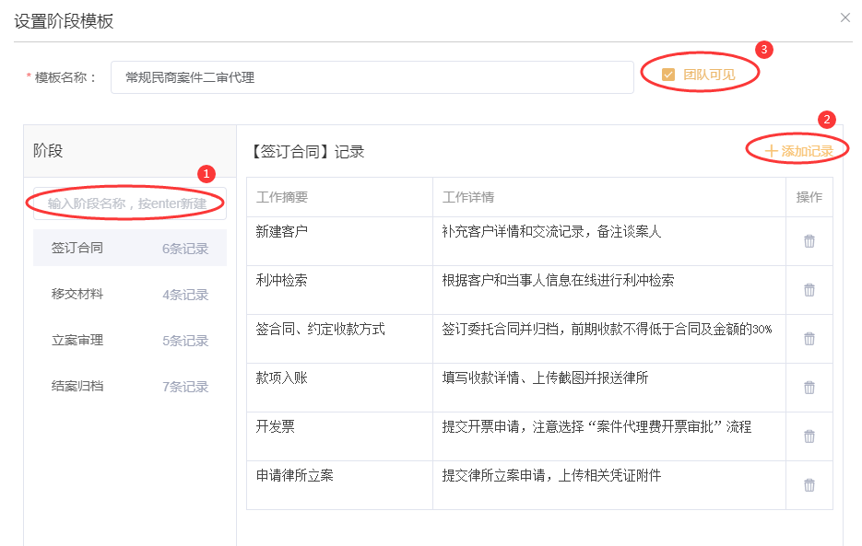
Task: Delete the 款项入账 record row
Action: click(x=809, y=388)
